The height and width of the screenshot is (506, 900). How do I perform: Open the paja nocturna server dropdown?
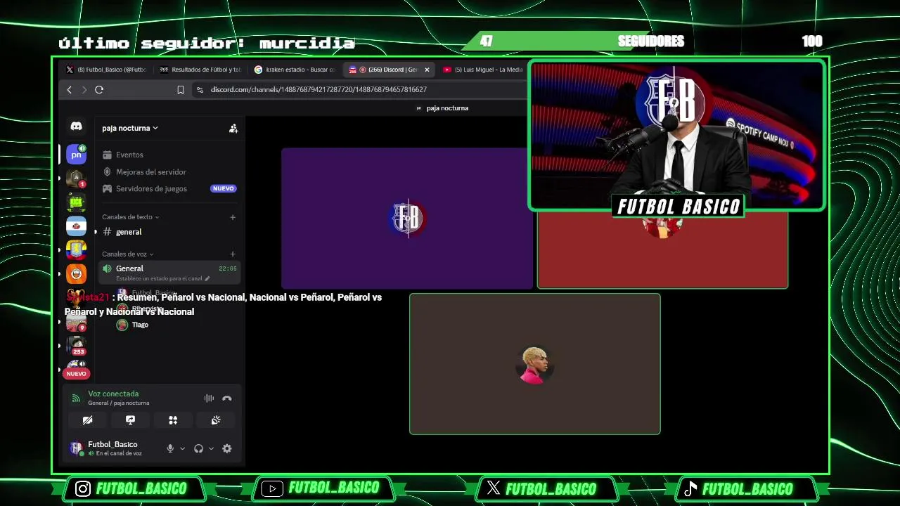tap(130, 128)
